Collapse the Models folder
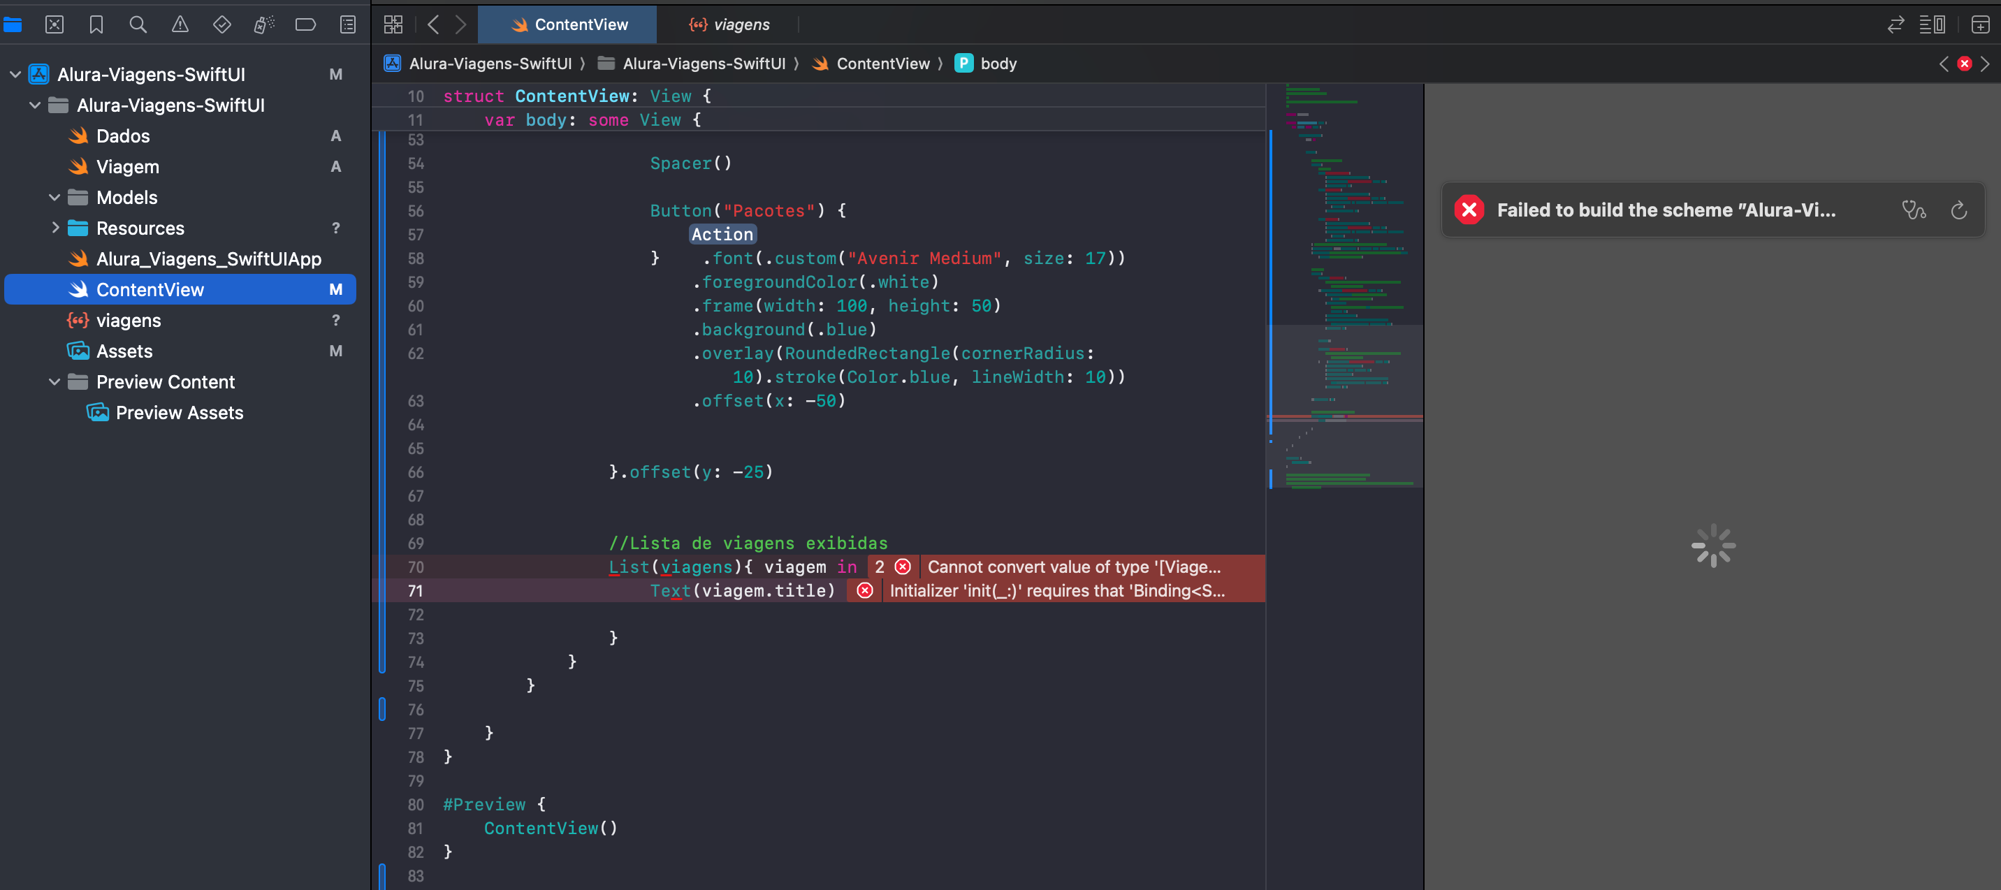Image resolution: width=2001 pixels, height=890 pixels. (54, 198)
